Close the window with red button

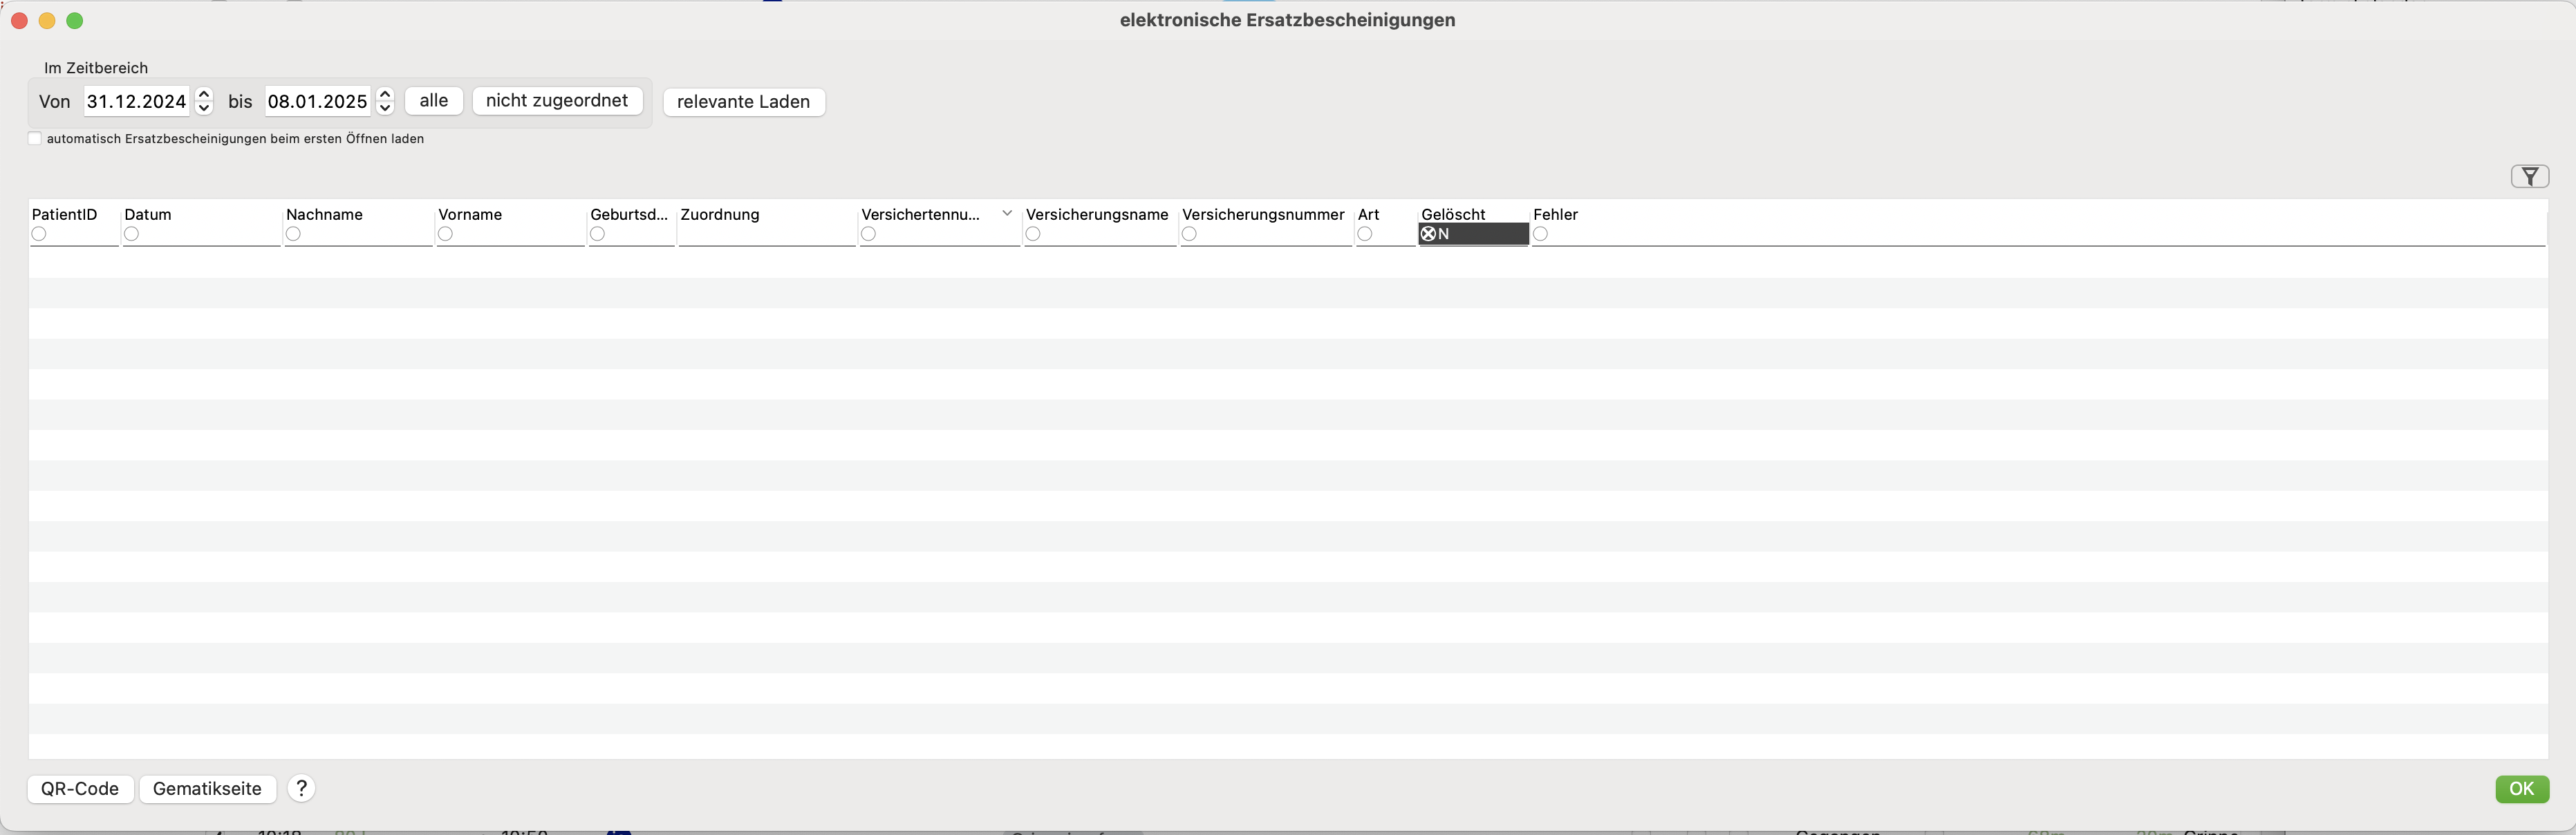point(19,21)
